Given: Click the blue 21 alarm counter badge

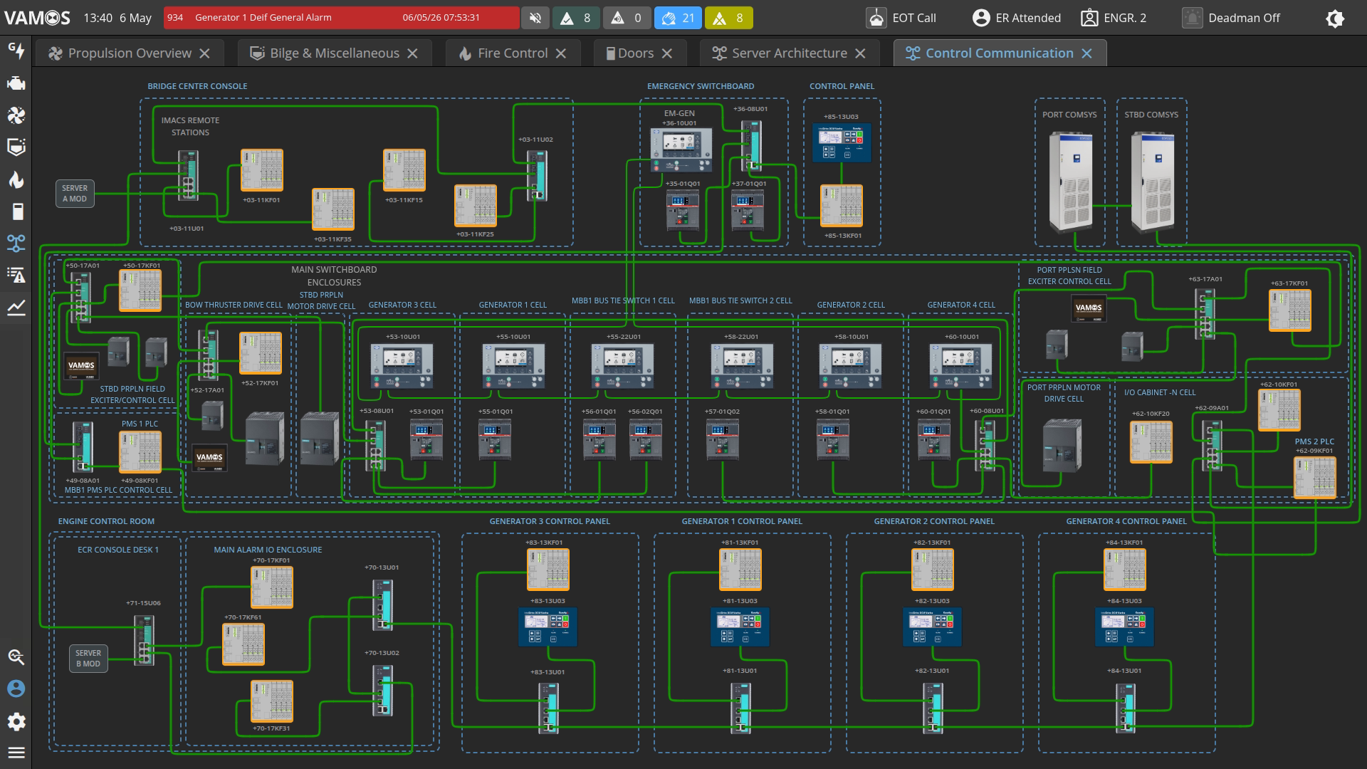Looking at the screenshot, I should tap(678, 18).
